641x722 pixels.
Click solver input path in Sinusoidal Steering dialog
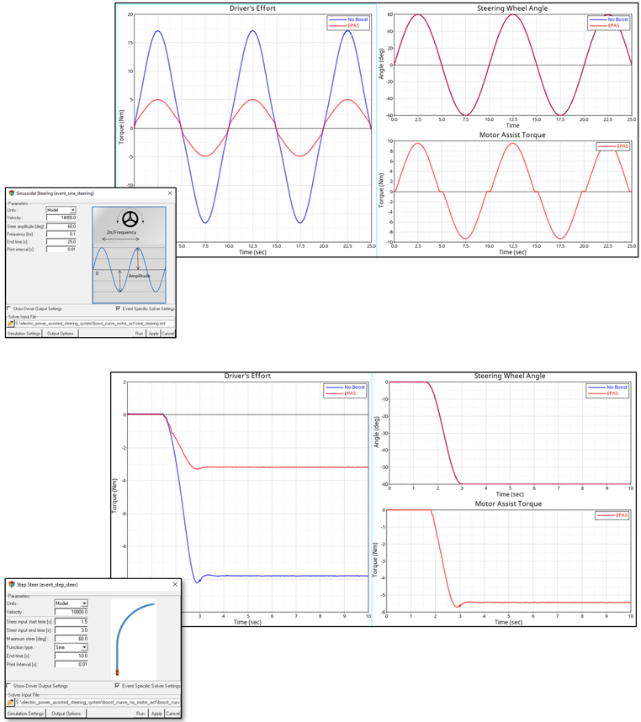pyautogui.click(x=95, y=324)
